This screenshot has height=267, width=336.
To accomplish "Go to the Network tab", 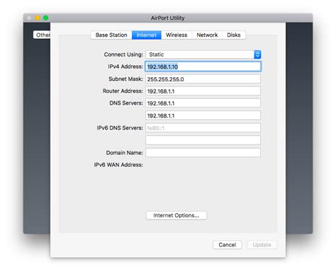I will point(207,35).
